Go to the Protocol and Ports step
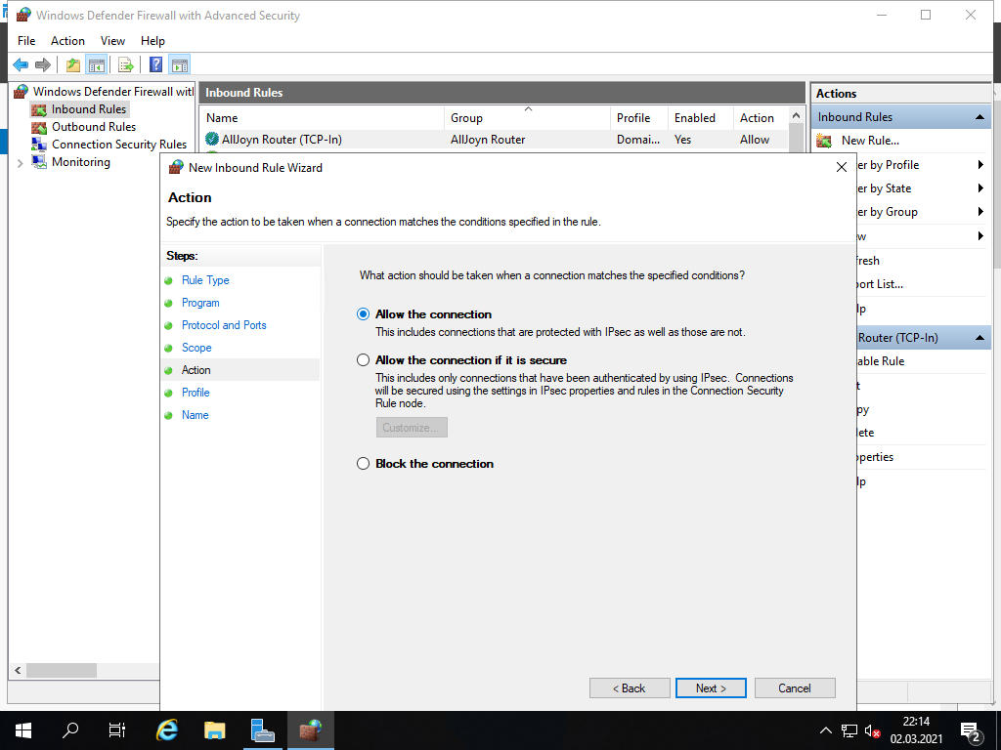The width and height of the screenshot is (1001, 750). point(224,325)
